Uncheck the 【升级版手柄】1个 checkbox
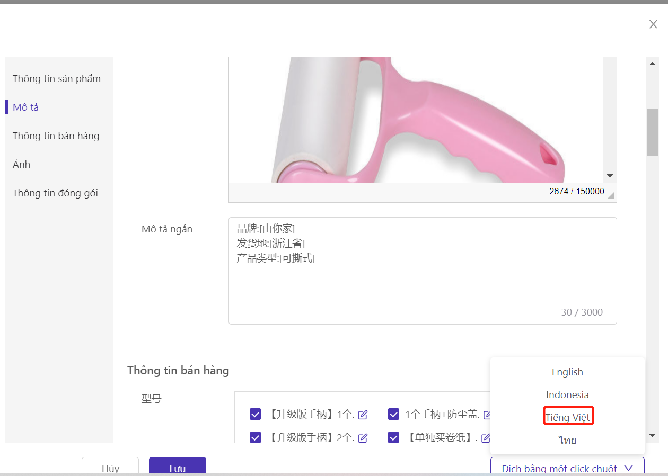This screenshot has width=668, height=476. 255,414
